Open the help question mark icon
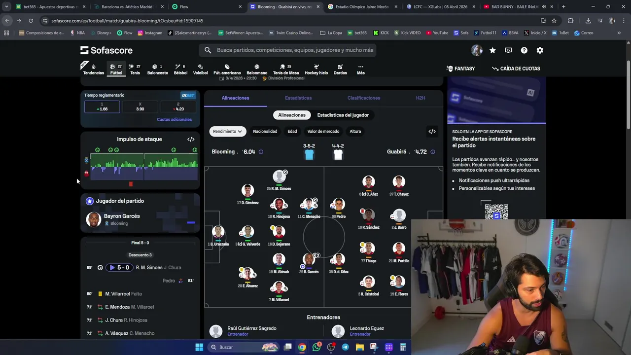The height and width of the screenshot is (355, 631). pyautogui.click(x=524, y=50)
